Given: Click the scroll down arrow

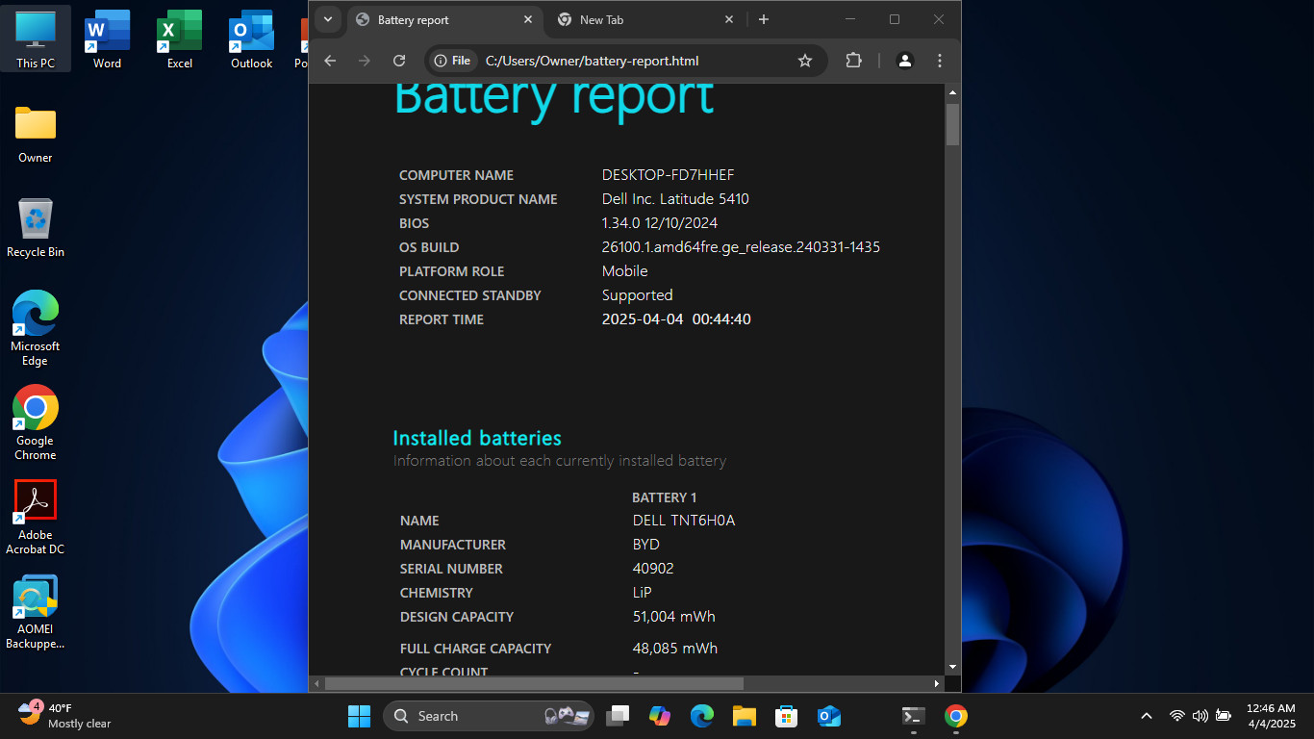Looking at the screenshot, I should click(952, 667).
